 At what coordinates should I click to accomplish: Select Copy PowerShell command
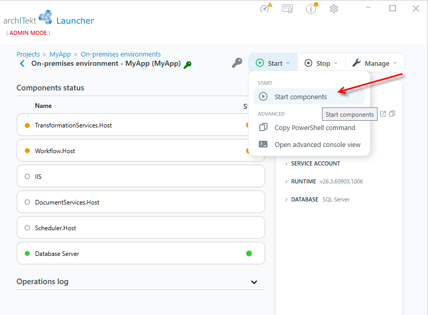(x=309, y=127)
